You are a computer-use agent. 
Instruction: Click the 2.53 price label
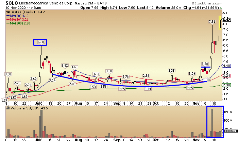pos(92,87)
